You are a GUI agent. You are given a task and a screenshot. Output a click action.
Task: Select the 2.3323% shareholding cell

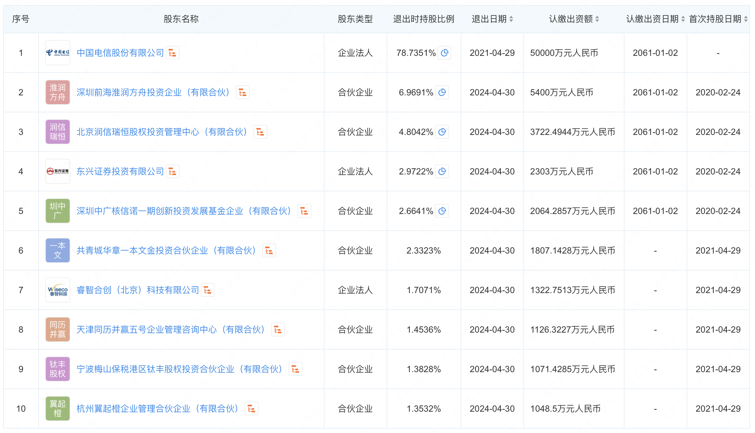click(x=424, y=250)
